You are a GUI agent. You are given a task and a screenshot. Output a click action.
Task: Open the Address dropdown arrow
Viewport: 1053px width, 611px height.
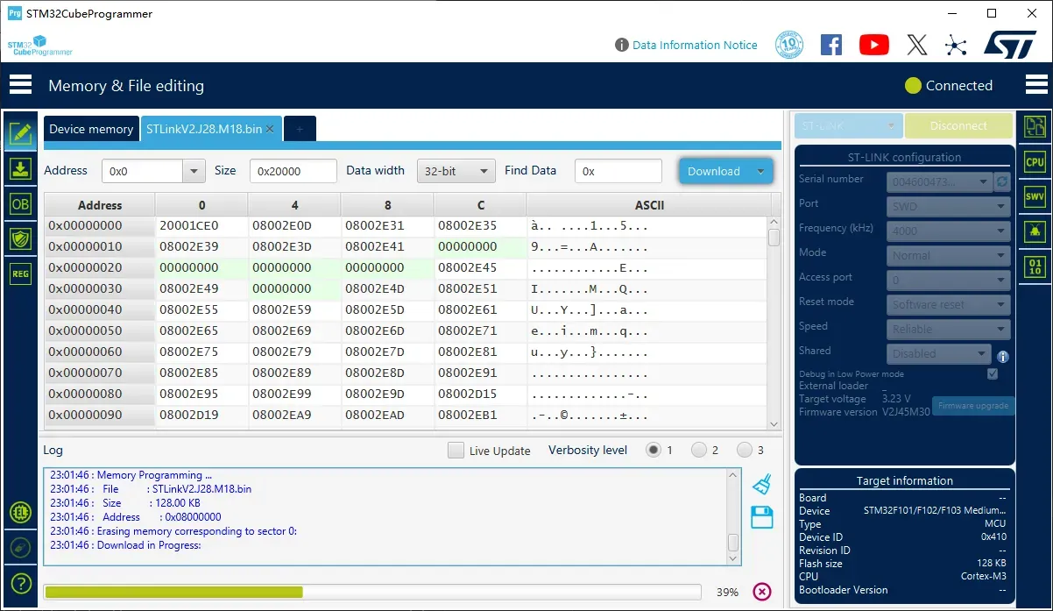(x=194, y=171)
